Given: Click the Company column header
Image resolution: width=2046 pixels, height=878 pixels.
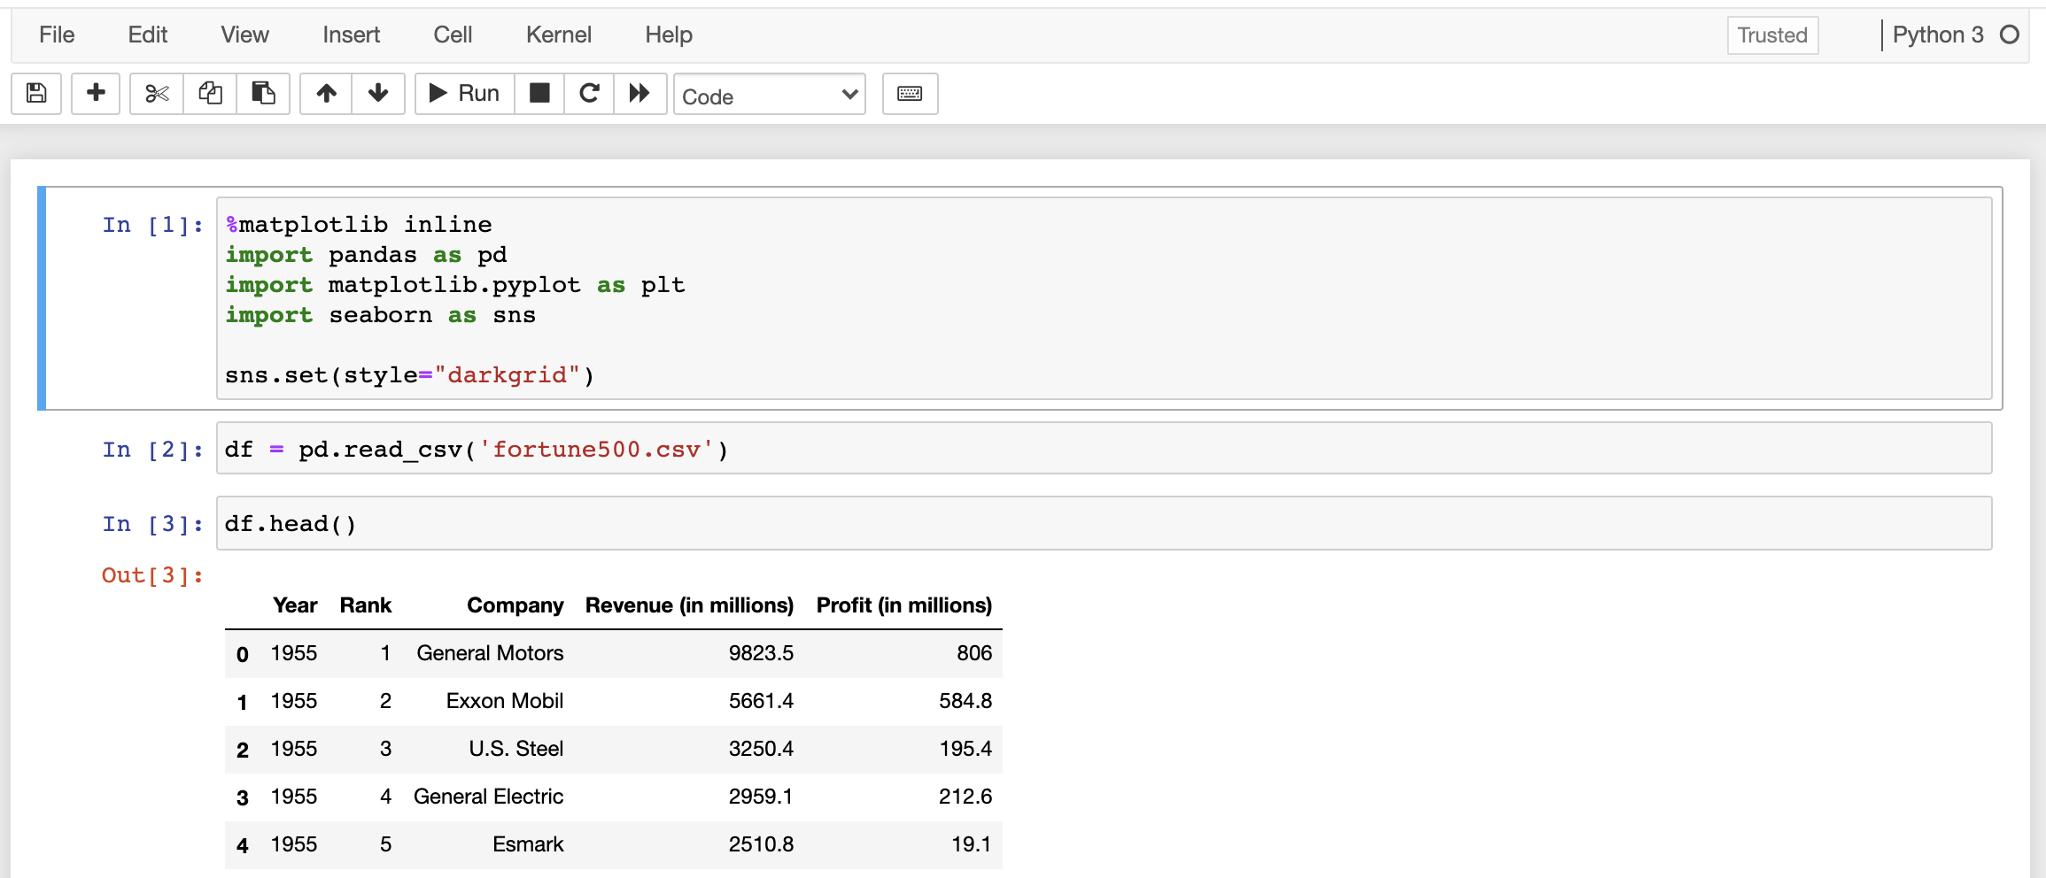Looking at the screenshot, I should click(x=515, y=605).
